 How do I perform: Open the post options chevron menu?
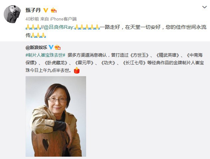click(204, 7)
